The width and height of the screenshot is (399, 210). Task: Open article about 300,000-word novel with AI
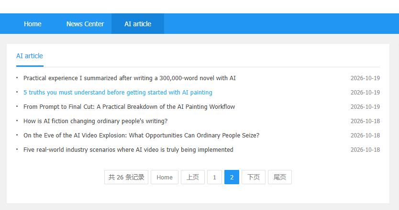(130, 78)
